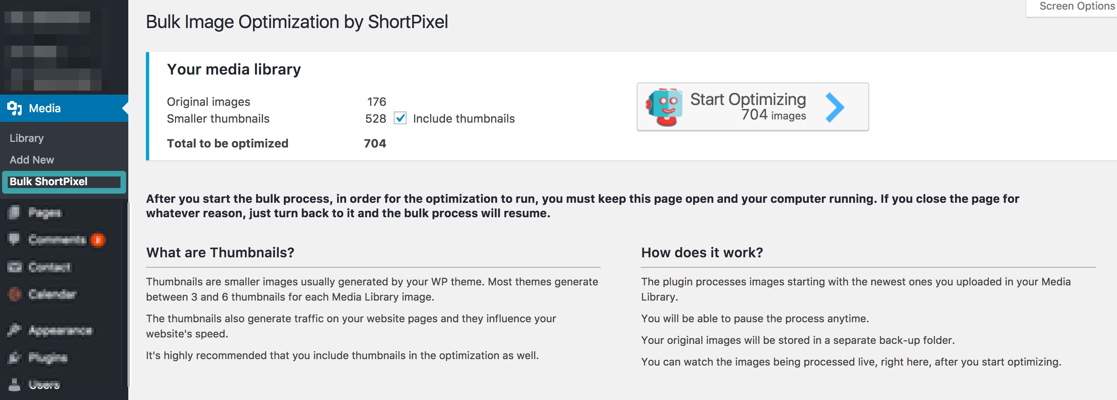
Task: Open the Bulk ShortPixel submenu item
Action: point(49,182)
